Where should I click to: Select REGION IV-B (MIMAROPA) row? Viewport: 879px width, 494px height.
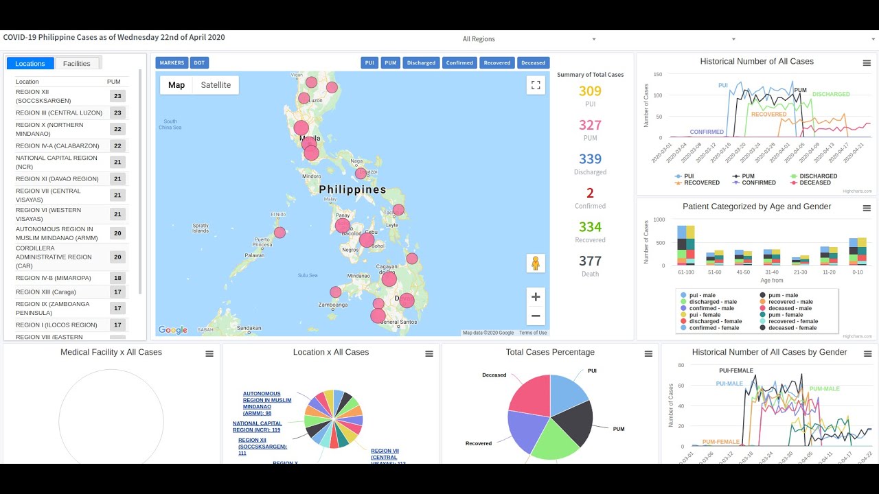coord(71,278)
